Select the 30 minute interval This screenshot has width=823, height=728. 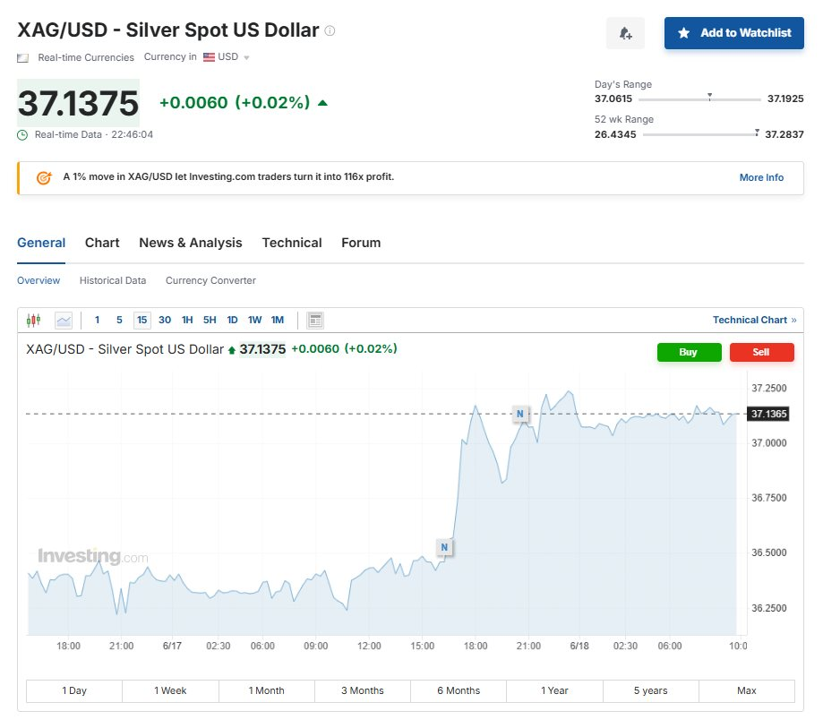pos(165,320)
